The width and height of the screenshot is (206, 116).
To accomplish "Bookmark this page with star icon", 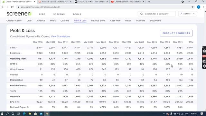I will pos(192,7).
